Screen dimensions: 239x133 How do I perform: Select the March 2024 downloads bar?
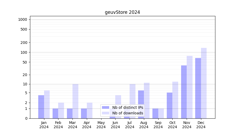tap(75, 101)
